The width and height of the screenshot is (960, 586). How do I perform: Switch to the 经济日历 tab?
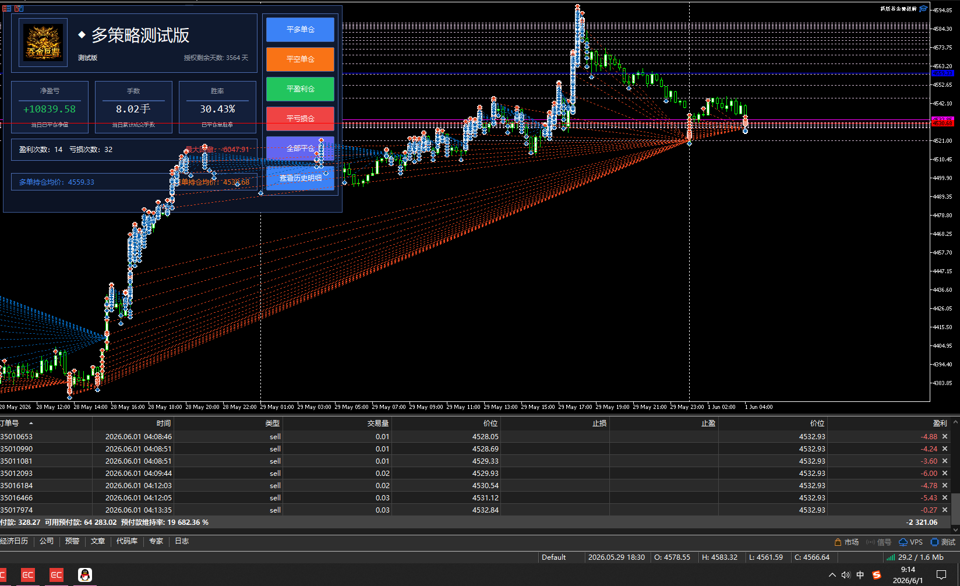(x=14, y=541)
